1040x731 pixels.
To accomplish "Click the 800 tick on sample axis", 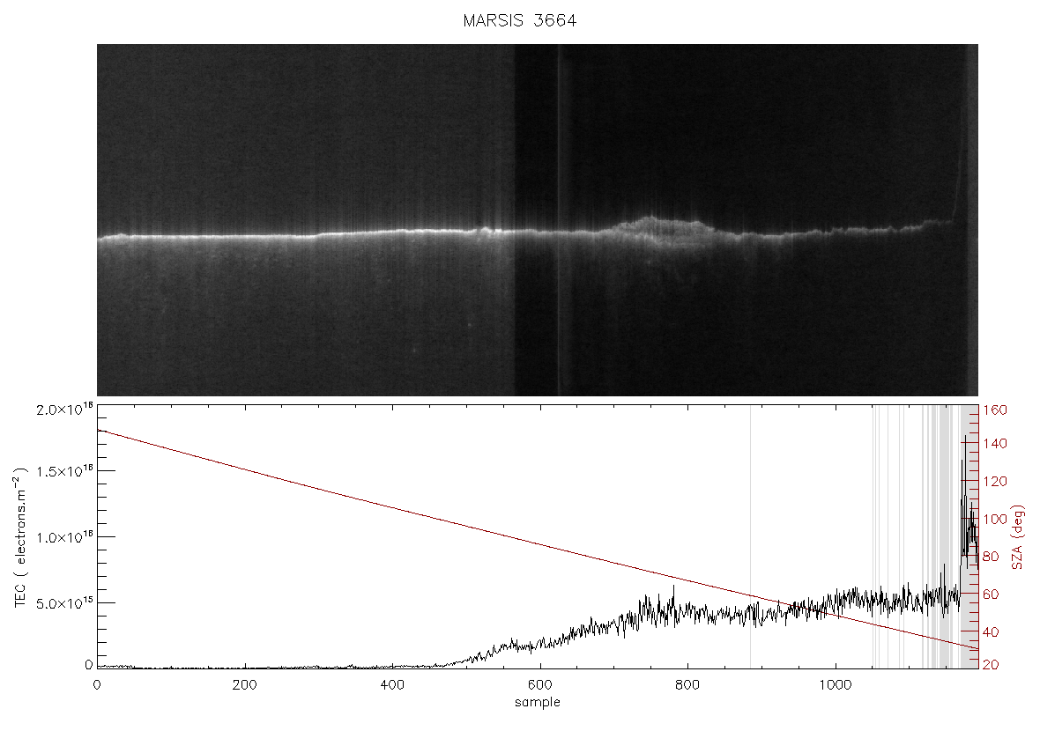I will 687,684.
